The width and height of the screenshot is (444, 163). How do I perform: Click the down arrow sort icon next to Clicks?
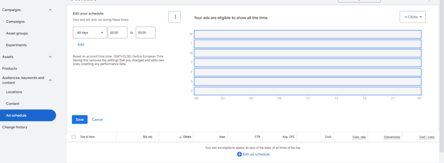coord(180,137)
